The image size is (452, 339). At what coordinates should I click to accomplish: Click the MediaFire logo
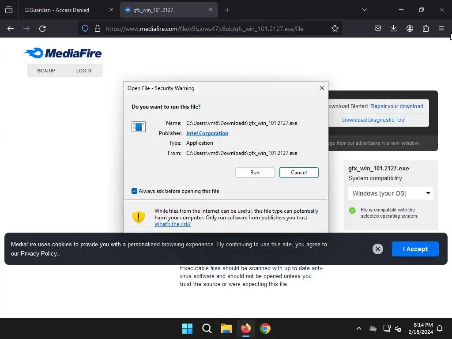[63, 53]
